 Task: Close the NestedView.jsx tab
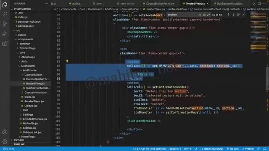(208, 4)
